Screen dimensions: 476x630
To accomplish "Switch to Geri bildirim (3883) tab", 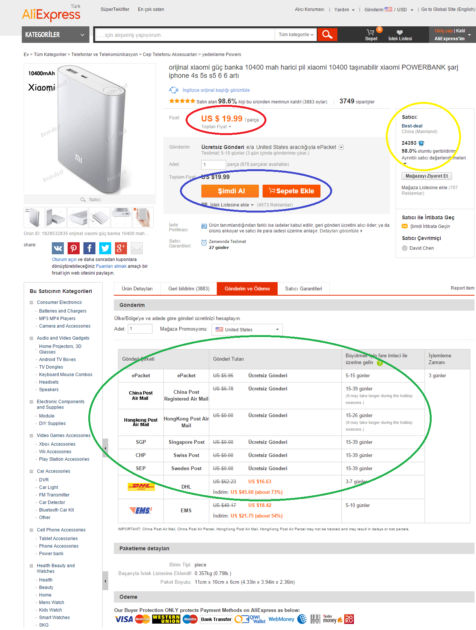I will [x=189, y=288].
